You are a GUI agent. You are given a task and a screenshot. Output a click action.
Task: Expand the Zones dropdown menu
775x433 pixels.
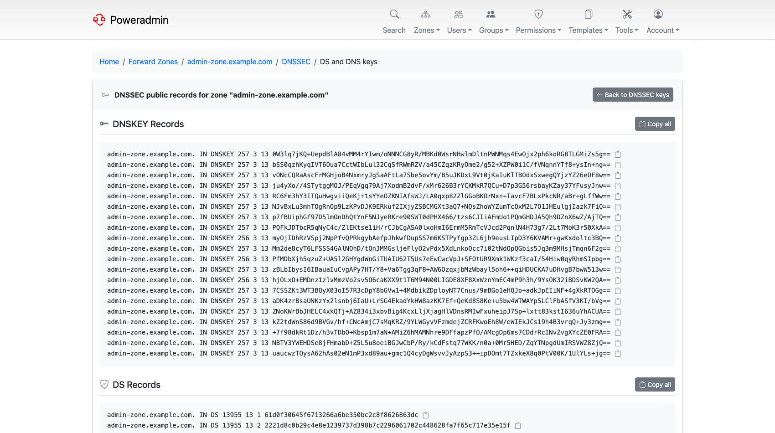click(x=427, y=30)
